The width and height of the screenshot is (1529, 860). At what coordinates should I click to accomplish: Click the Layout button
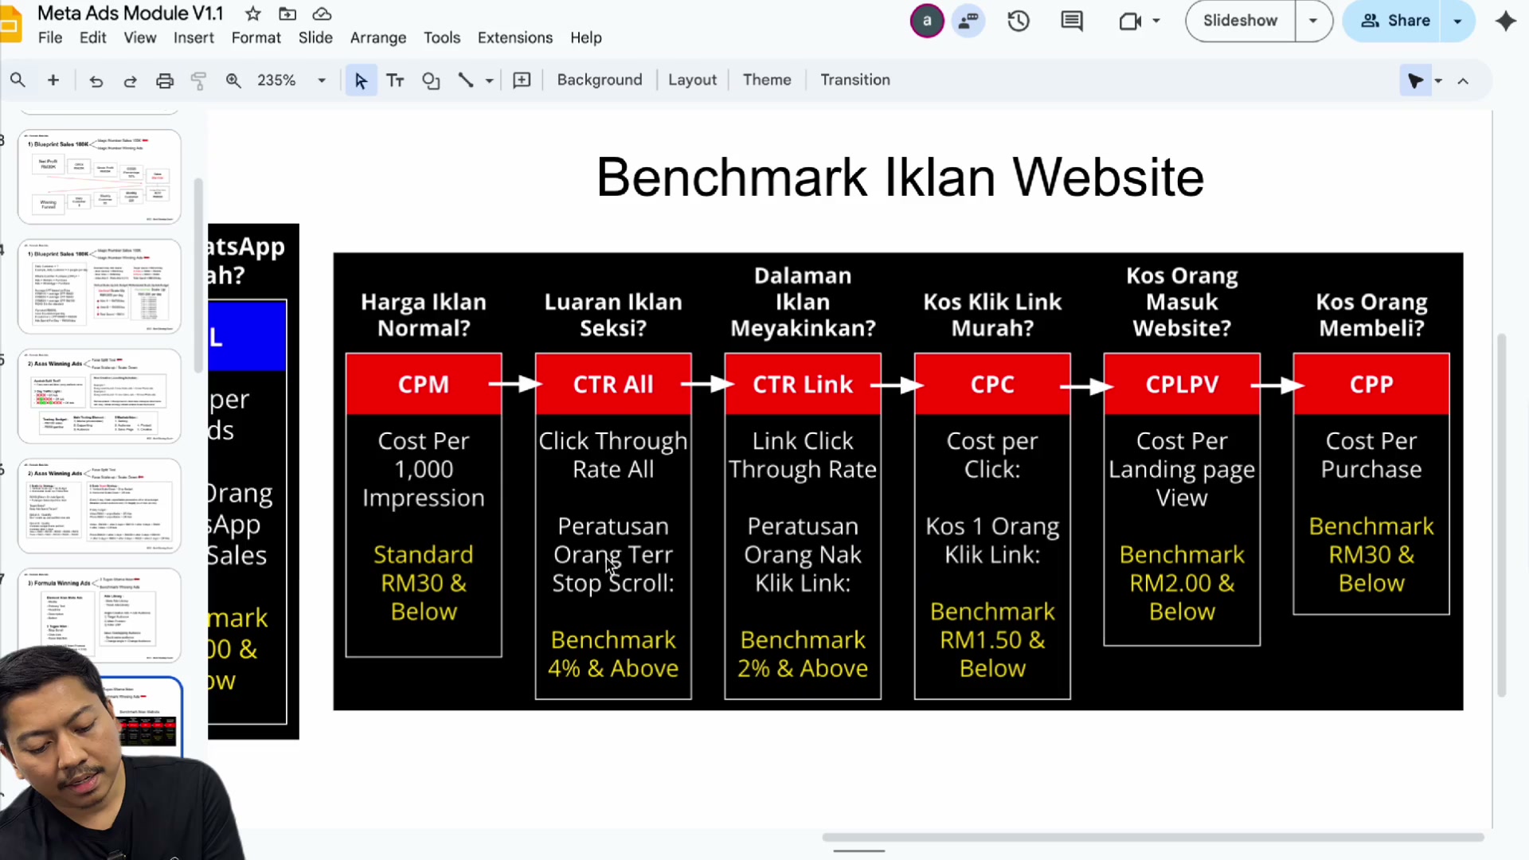pos(692,80)
